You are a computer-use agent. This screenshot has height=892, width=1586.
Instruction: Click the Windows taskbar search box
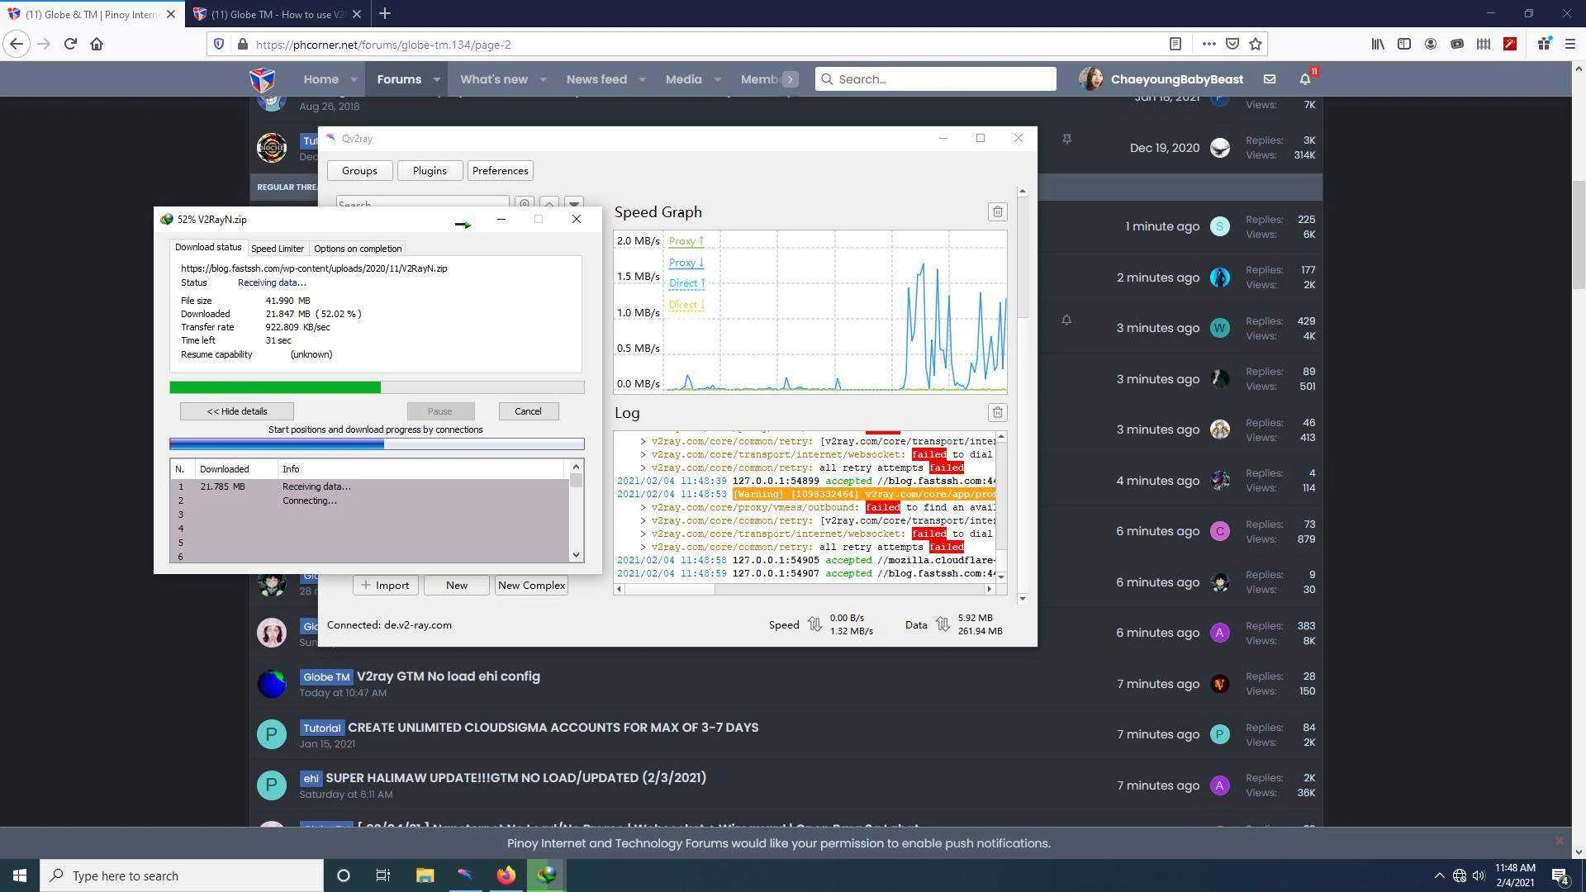coord(182,875)
